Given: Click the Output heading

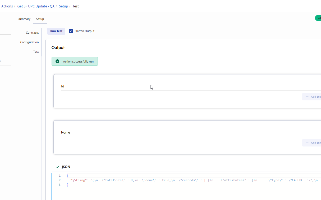Looking at the screenshot, I should (58, 48).
